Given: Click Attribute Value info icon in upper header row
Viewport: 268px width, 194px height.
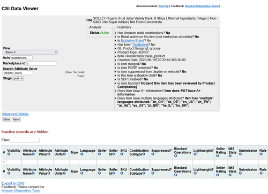Looking at the screenshot, I should pos(49,154).
